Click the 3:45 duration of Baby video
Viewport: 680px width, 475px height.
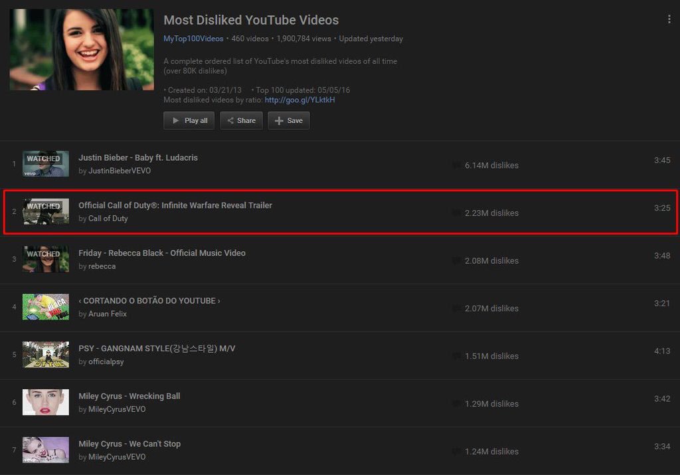pyautogui.click(x=662, y=160)
